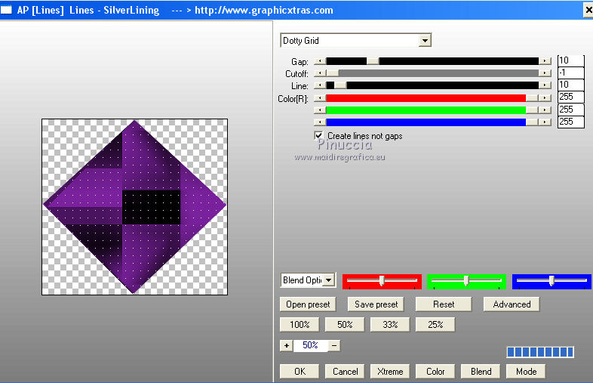593x383 pixels.
Task: Click left arrow of Gap slider
Action: click(x=320, y=61)
